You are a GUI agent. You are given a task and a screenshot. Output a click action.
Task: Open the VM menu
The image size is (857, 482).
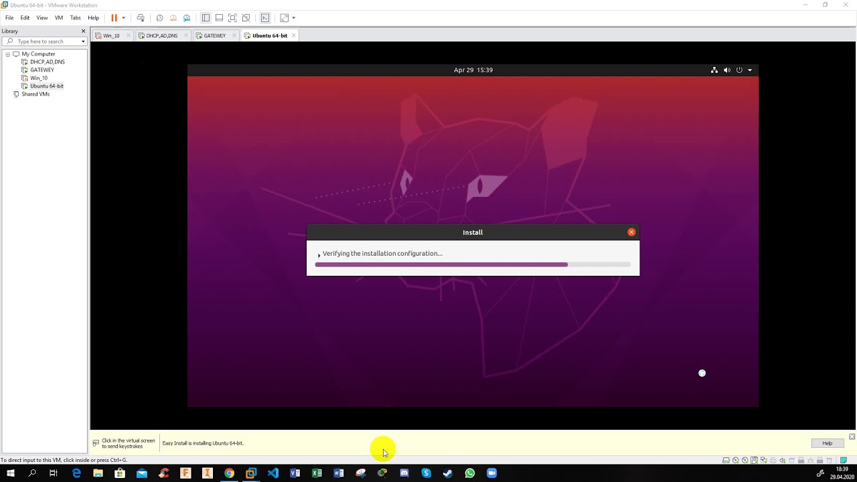click(59, 18)
